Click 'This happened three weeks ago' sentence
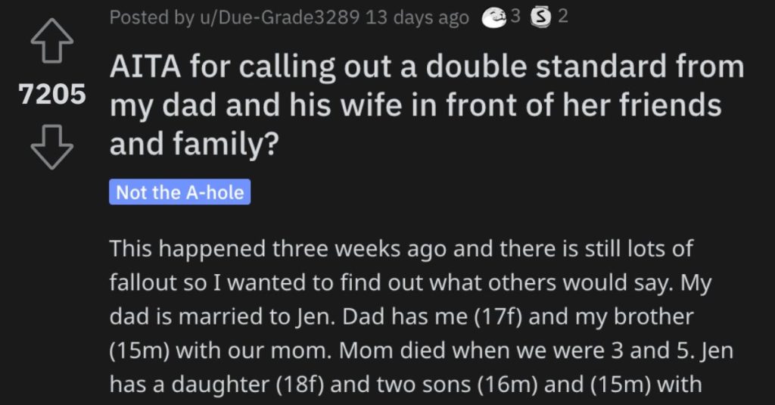The image size is (775, 405). [x=279, y=249]
